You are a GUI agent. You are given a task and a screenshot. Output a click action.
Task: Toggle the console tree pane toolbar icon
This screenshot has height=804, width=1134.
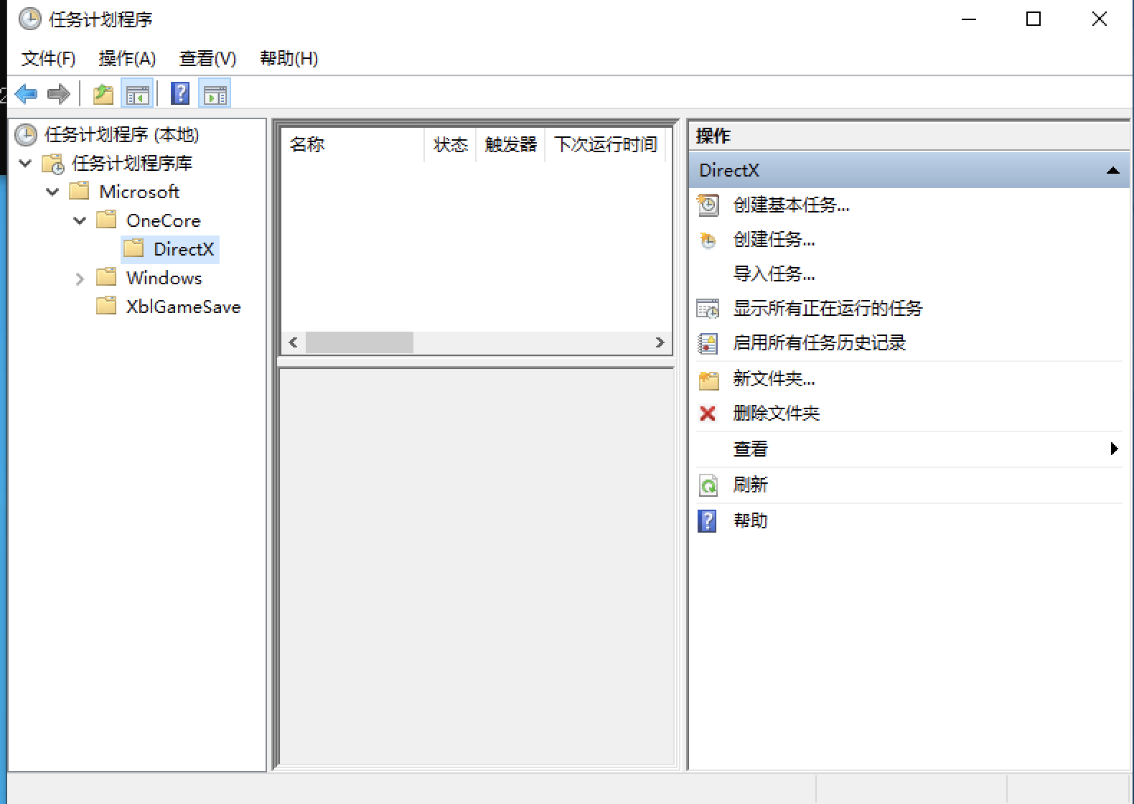tap(137, 94)
